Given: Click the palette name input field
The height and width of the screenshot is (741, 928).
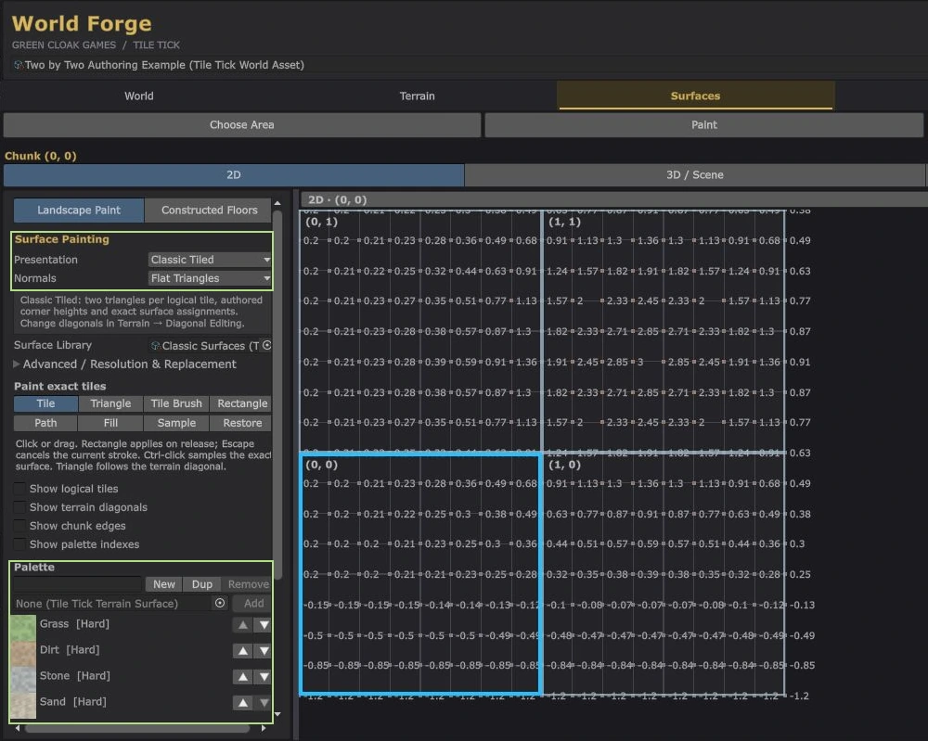Looking at the screenshot, I should click(78, 584).
